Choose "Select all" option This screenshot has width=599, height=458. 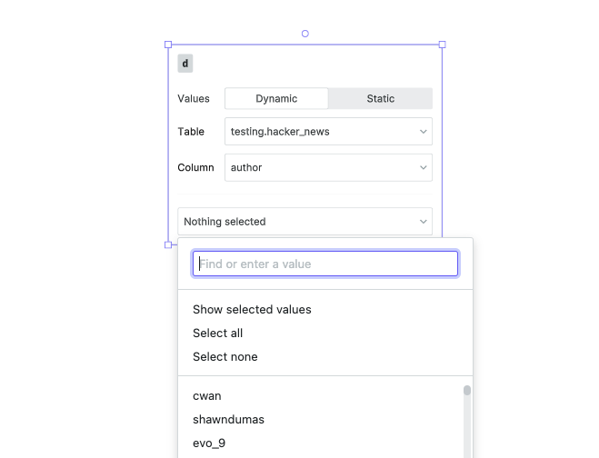pos(218,334)
